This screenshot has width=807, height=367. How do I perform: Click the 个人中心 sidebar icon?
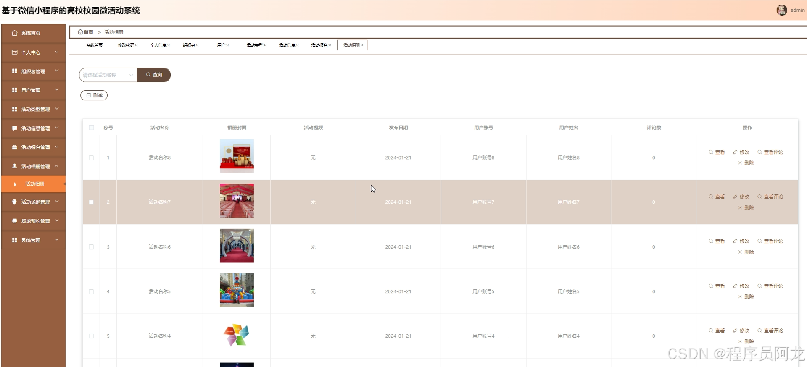(15, 52)
